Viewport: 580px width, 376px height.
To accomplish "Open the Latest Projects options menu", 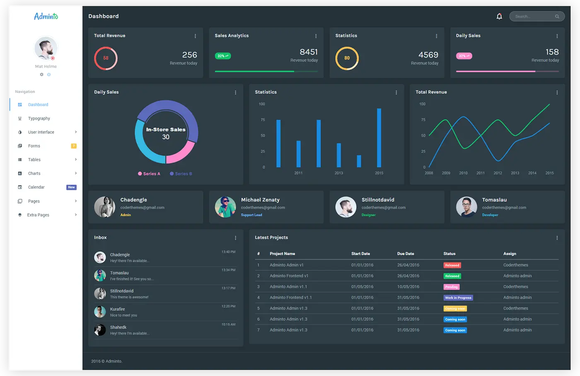I will coord(557,238).
